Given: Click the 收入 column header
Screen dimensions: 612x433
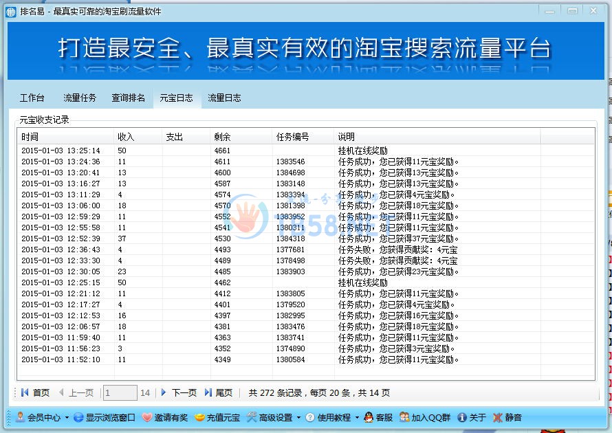Looking at the screenshot, I should (x=138, y=137).
